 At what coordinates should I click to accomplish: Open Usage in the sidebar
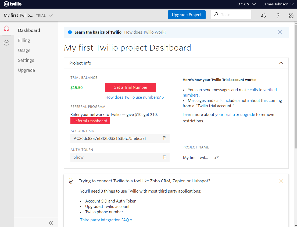click(24, 50)
